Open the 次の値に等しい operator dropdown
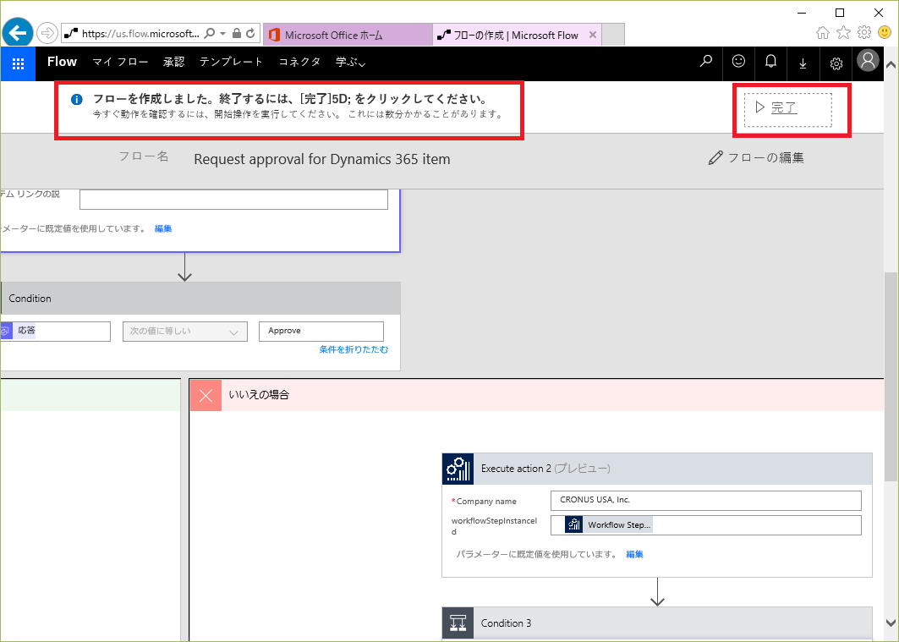This screenshot has height=642, width=899. (184, 332)
